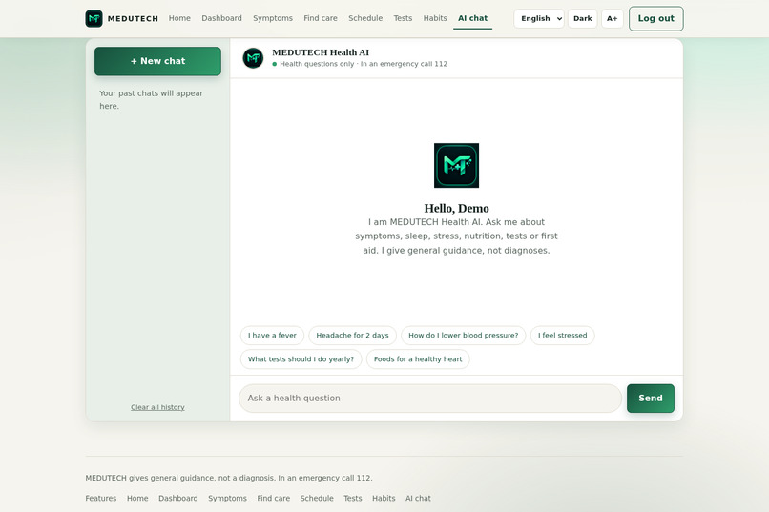Open Features link in footer

point(101,499)
